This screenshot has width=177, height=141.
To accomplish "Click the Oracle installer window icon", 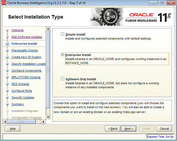I will 4,3.
